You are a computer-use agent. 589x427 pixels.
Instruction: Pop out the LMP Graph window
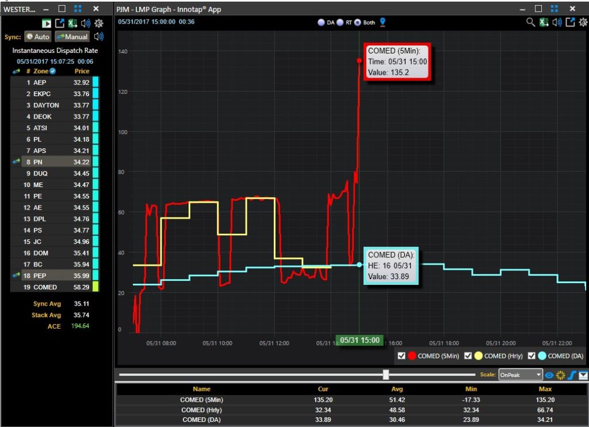(570, 22)
